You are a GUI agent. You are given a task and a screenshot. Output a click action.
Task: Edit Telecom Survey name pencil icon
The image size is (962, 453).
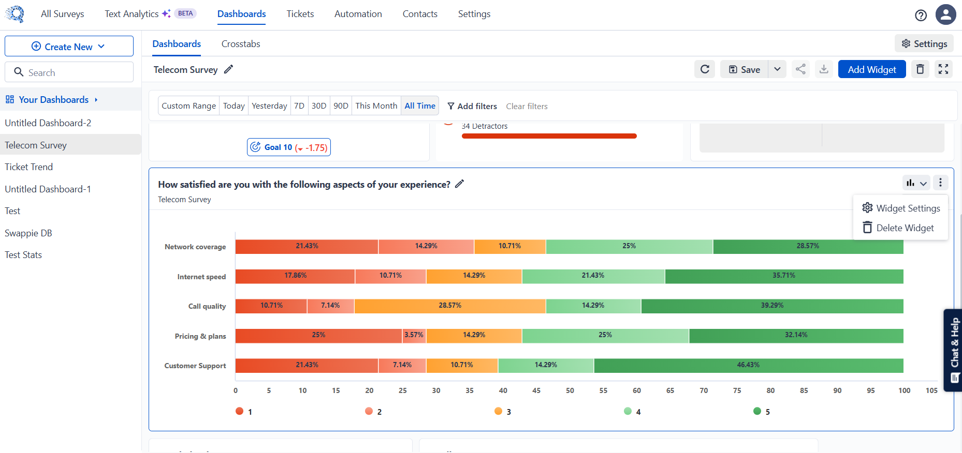click(x=228, y=69)
